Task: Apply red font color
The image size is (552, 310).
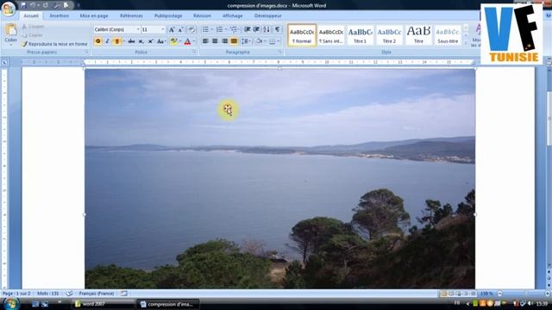Action: (187, 41)
